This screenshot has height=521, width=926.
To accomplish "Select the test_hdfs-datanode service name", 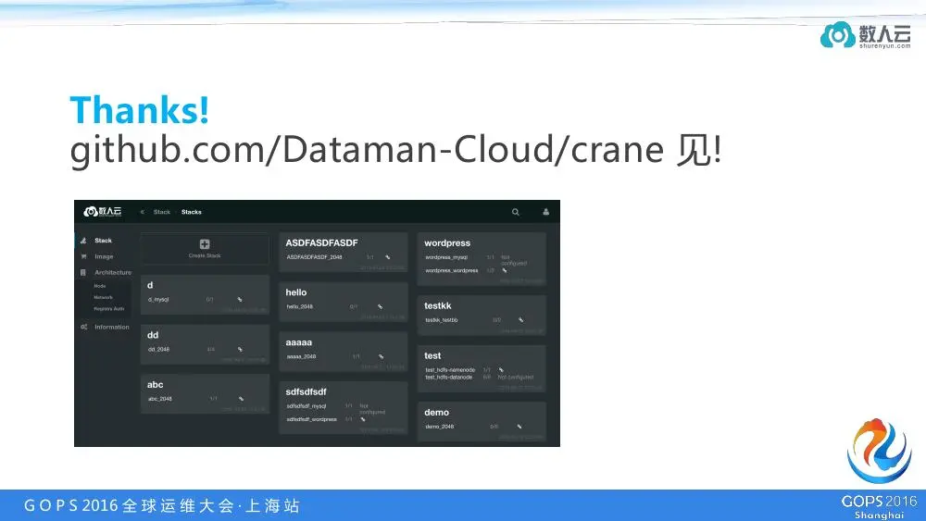I will [x=448, y=377].
